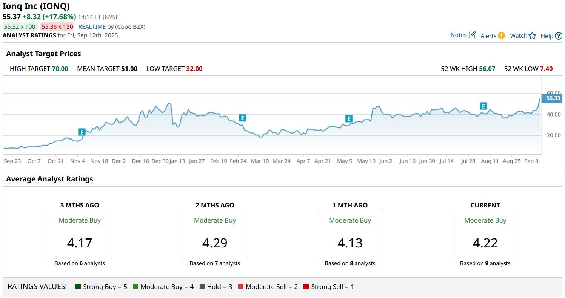Screen dimensions: 565x298
Task: Click the earnings marker near Feb 24
Action: [x=243, y=118]
